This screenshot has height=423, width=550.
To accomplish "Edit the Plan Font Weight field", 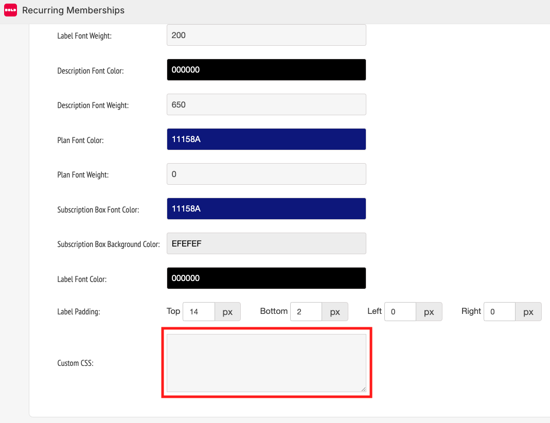I will pyautogui.click(x=266, y=174).
